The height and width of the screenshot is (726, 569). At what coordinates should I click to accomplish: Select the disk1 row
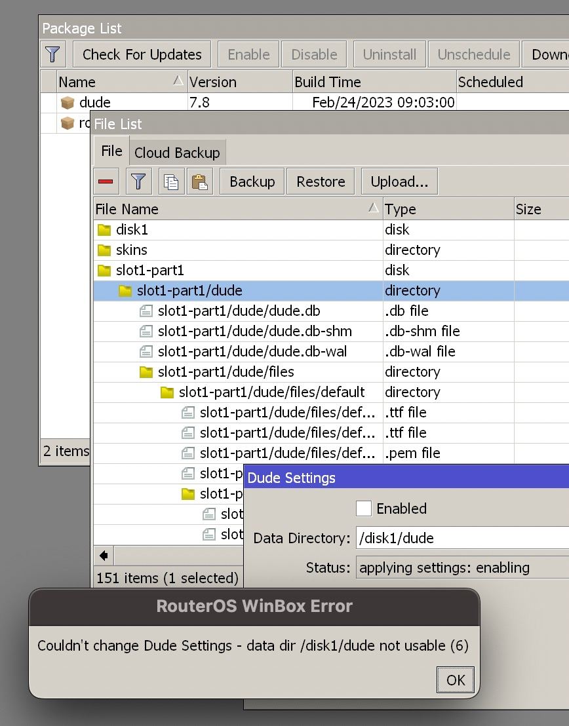[x=331, y=229]
